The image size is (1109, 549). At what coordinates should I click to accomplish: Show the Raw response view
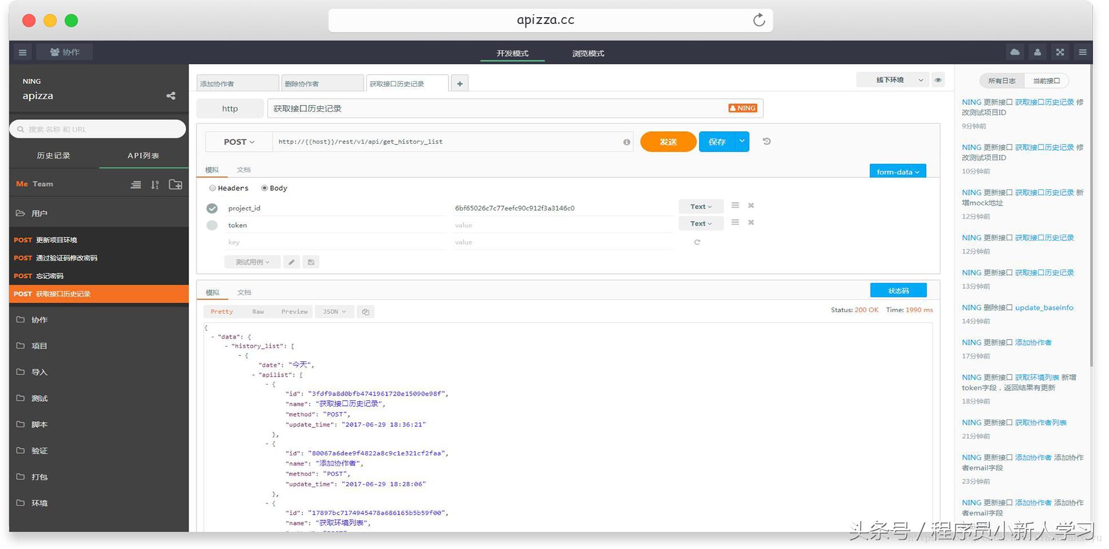click(258, 312)
